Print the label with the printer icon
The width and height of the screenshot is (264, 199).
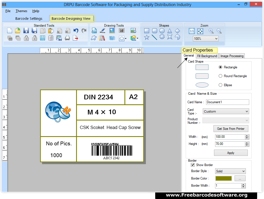pyautogui.click(x=67, y=38)
